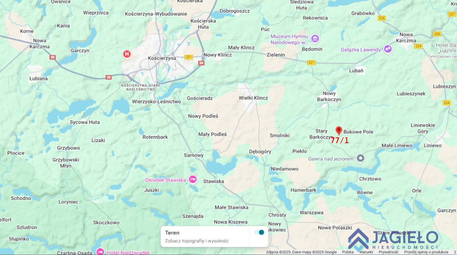Click the red pin at Bukowe Pole

click(x=339, y=130)
